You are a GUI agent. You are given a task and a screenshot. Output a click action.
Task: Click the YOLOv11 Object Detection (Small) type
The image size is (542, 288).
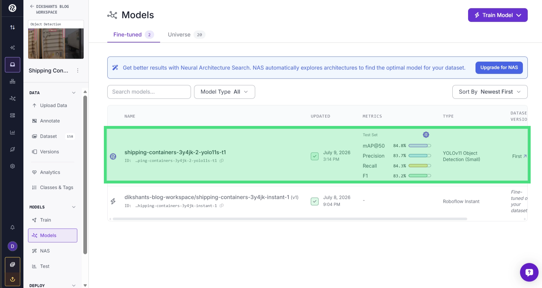pos(462,156)
